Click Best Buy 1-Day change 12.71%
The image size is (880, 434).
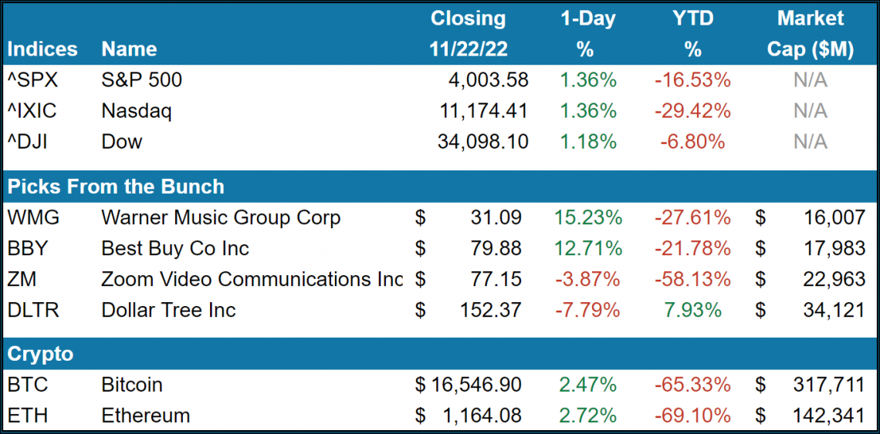(x=587, y=249)
